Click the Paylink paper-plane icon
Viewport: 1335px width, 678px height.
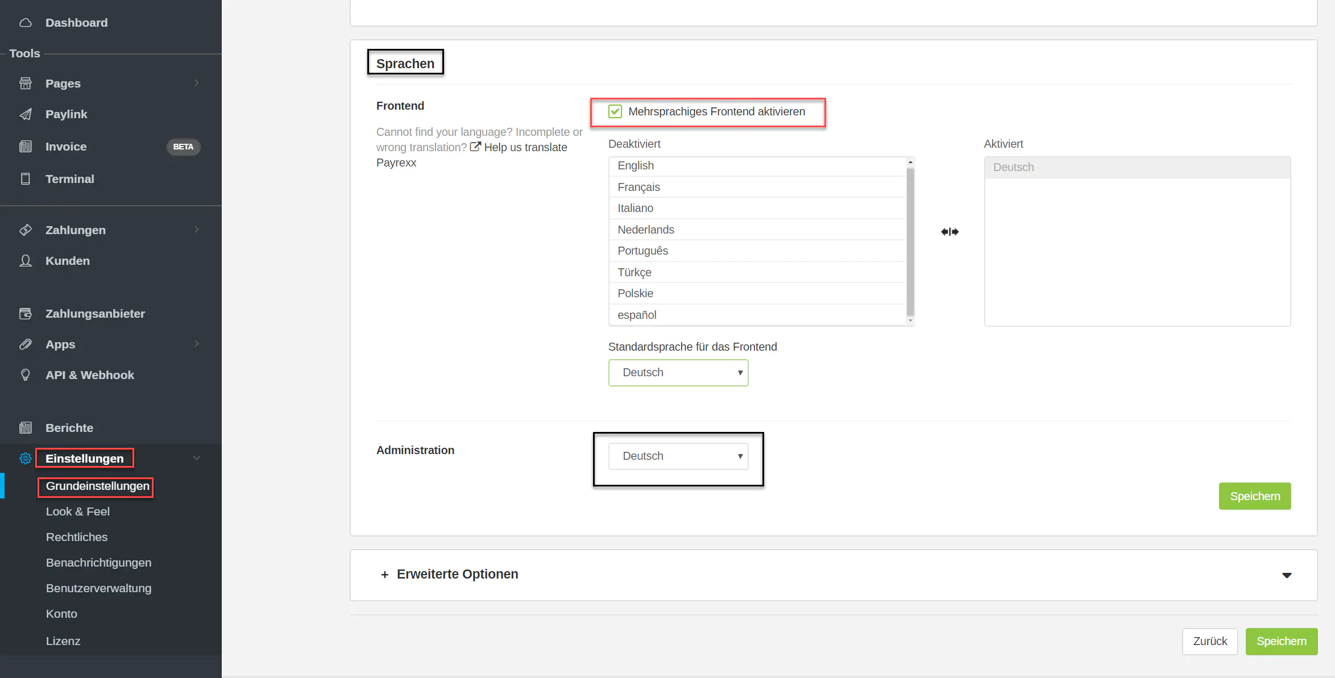click(x=25, y=114)
